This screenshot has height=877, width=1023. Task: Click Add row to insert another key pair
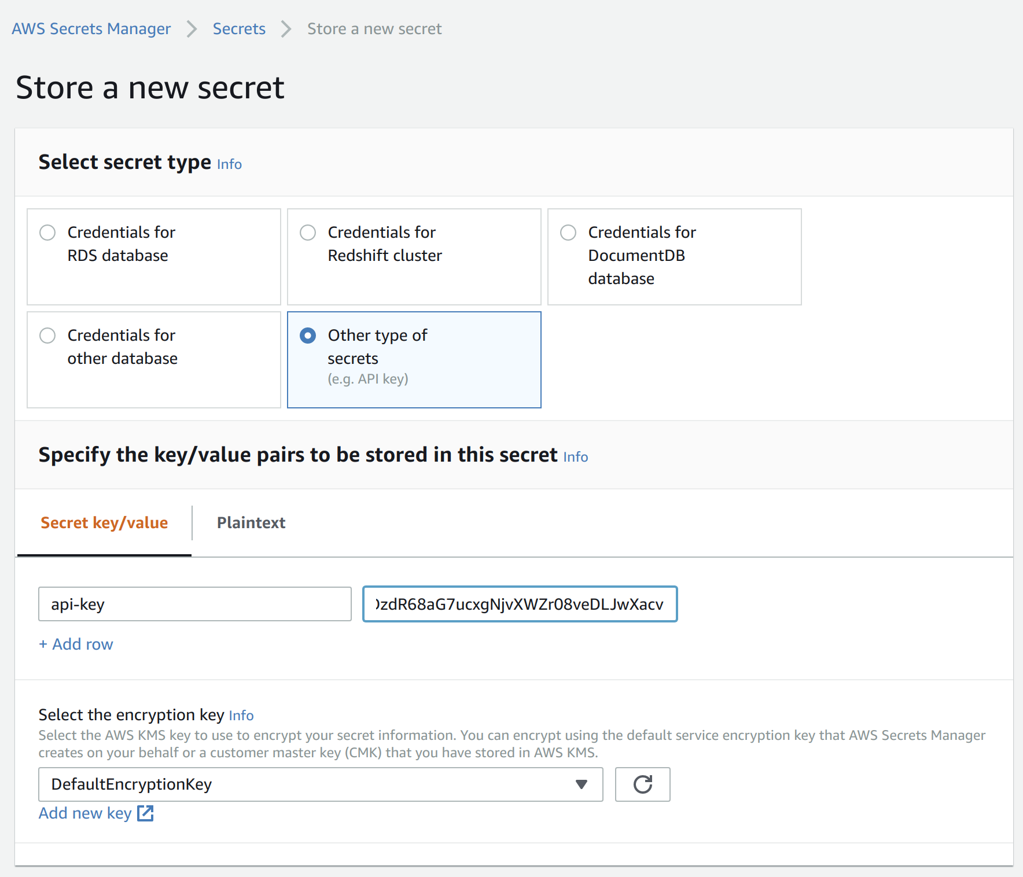click(75, 644)
